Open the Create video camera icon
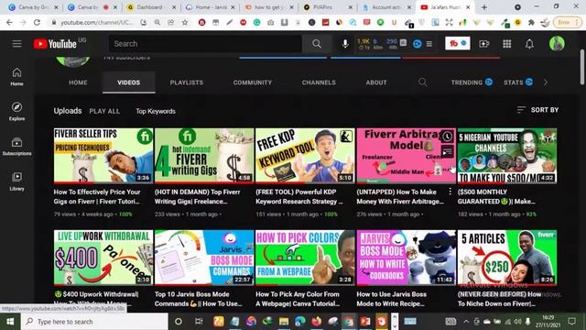This screenshot has width=586, height=330. [484, 44]
